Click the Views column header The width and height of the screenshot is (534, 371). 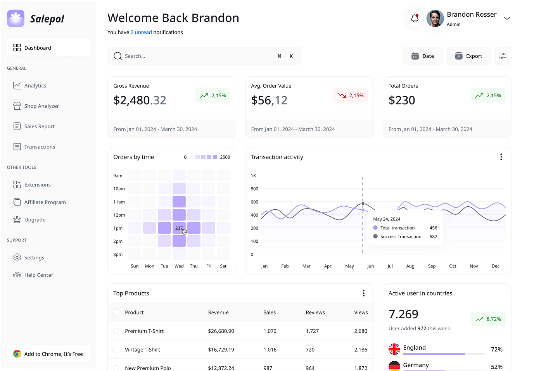(361, 312)
